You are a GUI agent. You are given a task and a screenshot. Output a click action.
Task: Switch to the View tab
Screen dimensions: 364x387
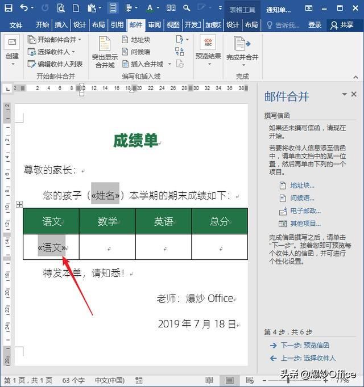pos(173,25)
